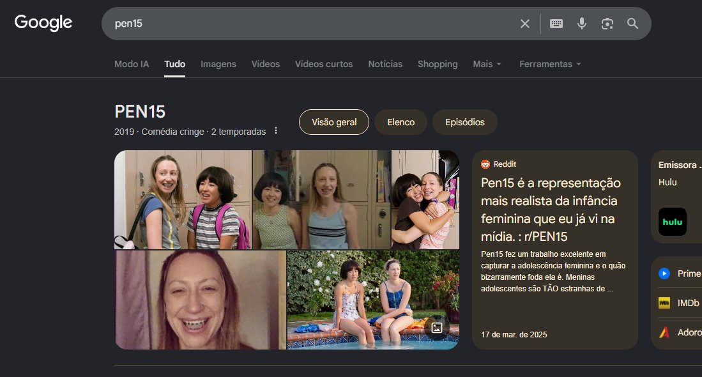Select the Visão geral chip
702x377 pixels.
(334, 122)
